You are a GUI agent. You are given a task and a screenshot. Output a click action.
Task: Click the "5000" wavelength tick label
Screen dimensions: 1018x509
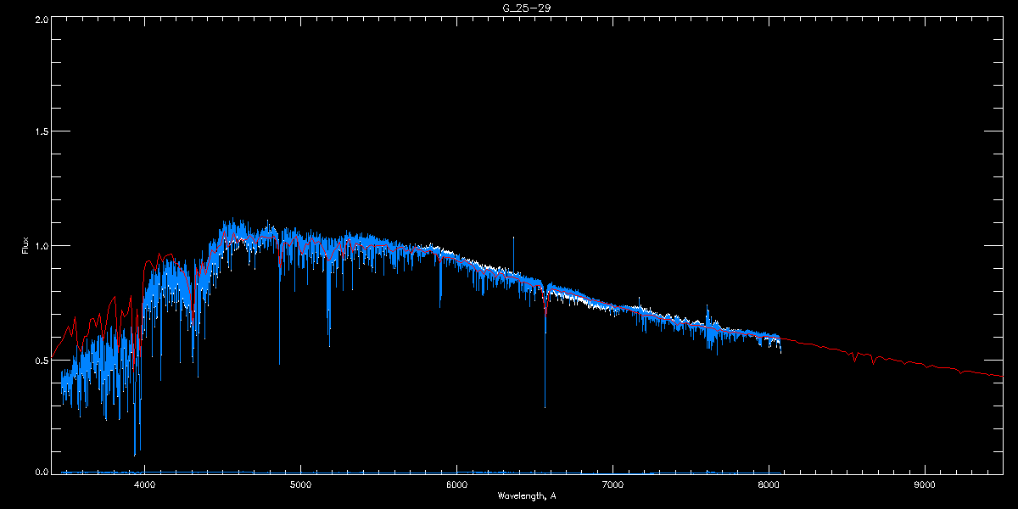point(300,485)
